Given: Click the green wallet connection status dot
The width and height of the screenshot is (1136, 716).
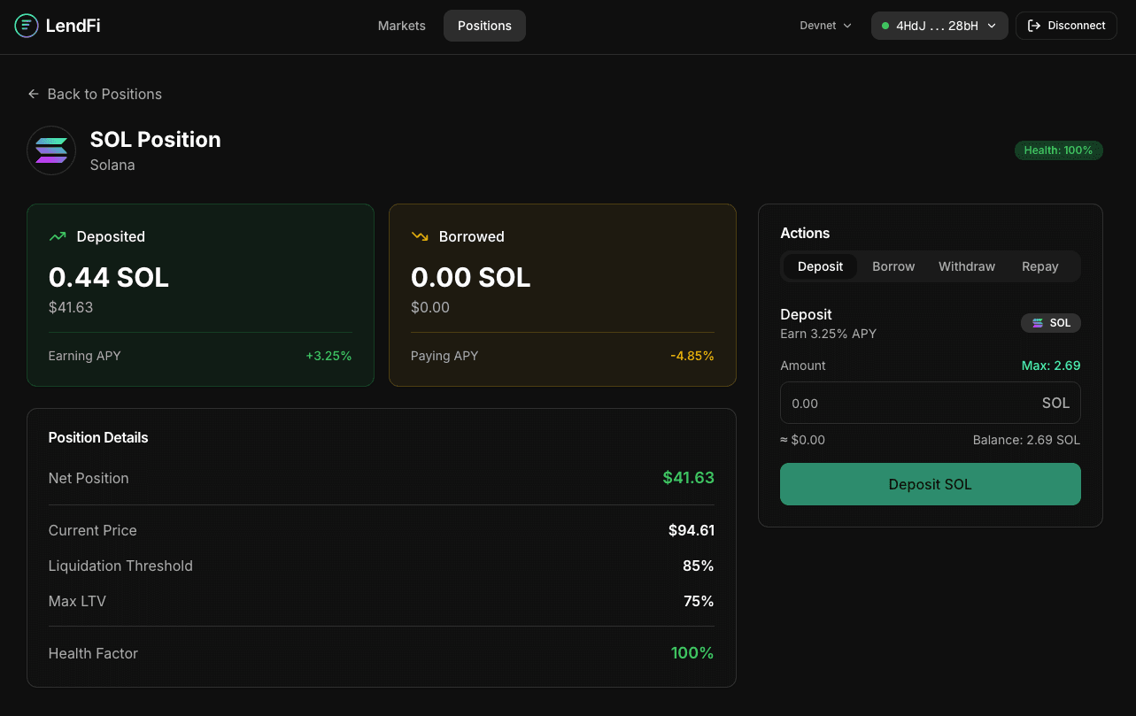Looking at the screenshot, I should point(885,26).
